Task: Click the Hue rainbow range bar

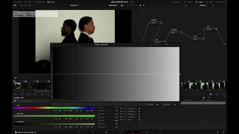Action: (54, 108)
